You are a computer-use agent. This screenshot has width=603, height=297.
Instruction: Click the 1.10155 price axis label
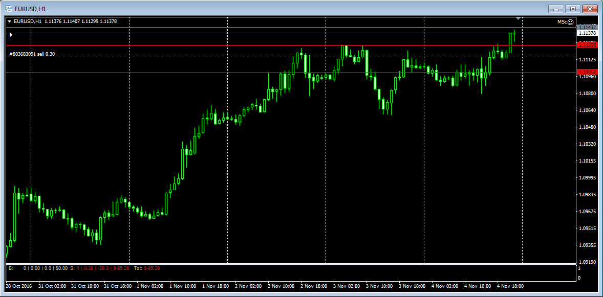[587, 161]
